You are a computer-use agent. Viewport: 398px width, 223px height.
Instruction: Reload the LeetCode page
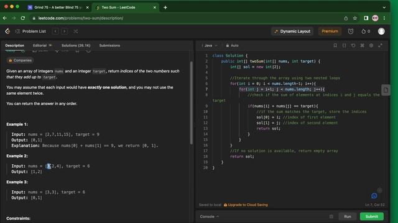tap(23, 18)
